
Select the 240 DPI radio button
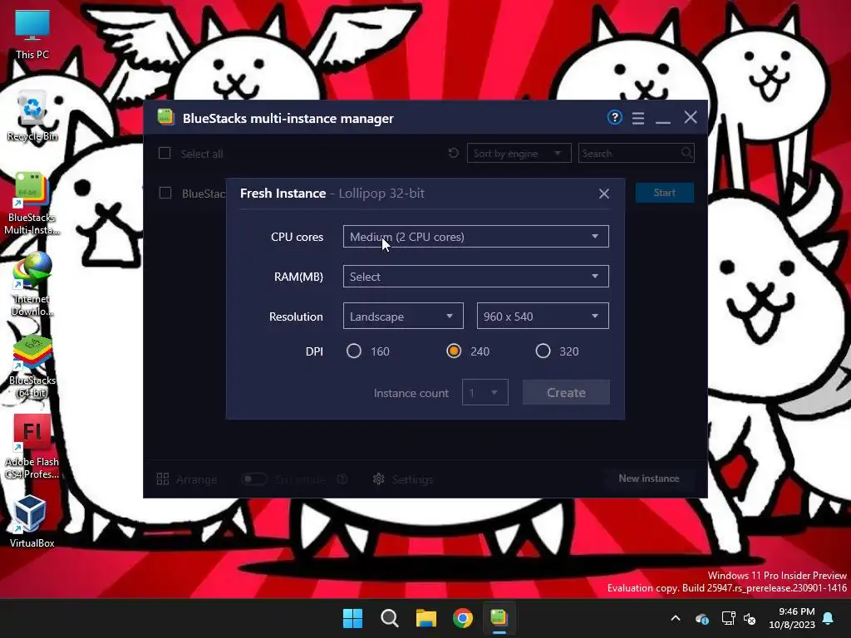point(454,351)
